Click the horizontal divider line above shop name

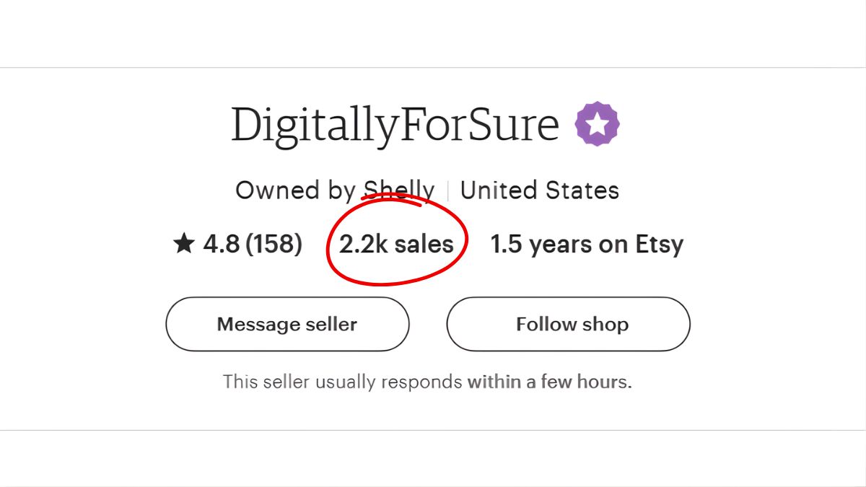433,68
